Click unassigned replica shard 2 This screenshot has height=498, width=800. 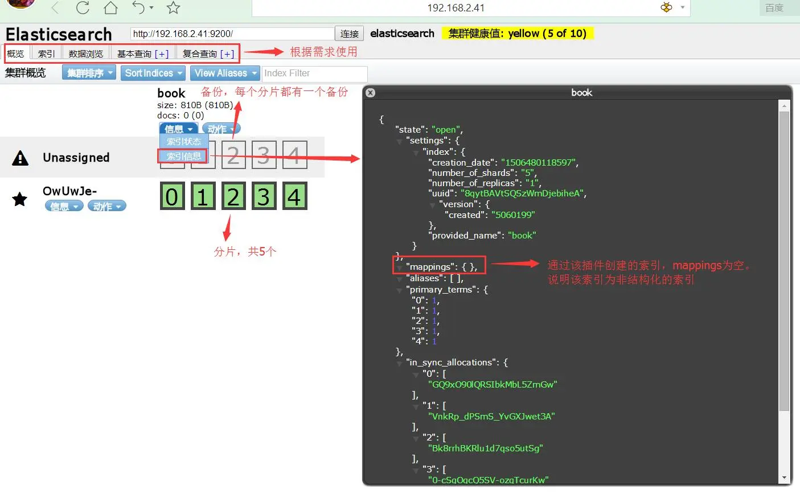click(233, 155)
